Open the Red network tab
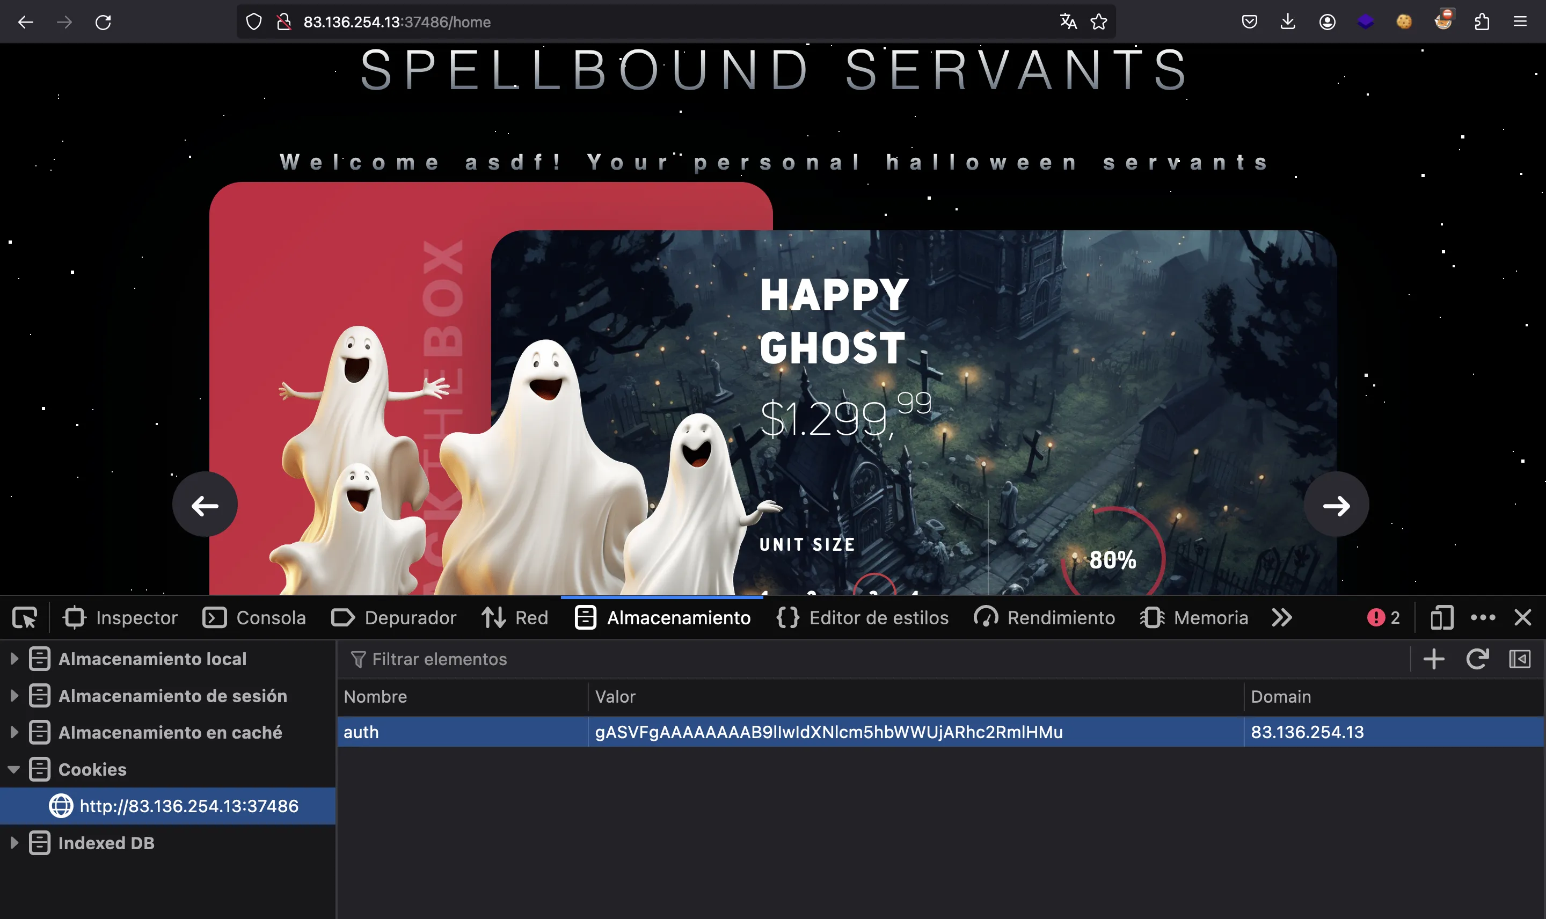The height and width of the screenshot is (919, 1546). pos(515,617)
